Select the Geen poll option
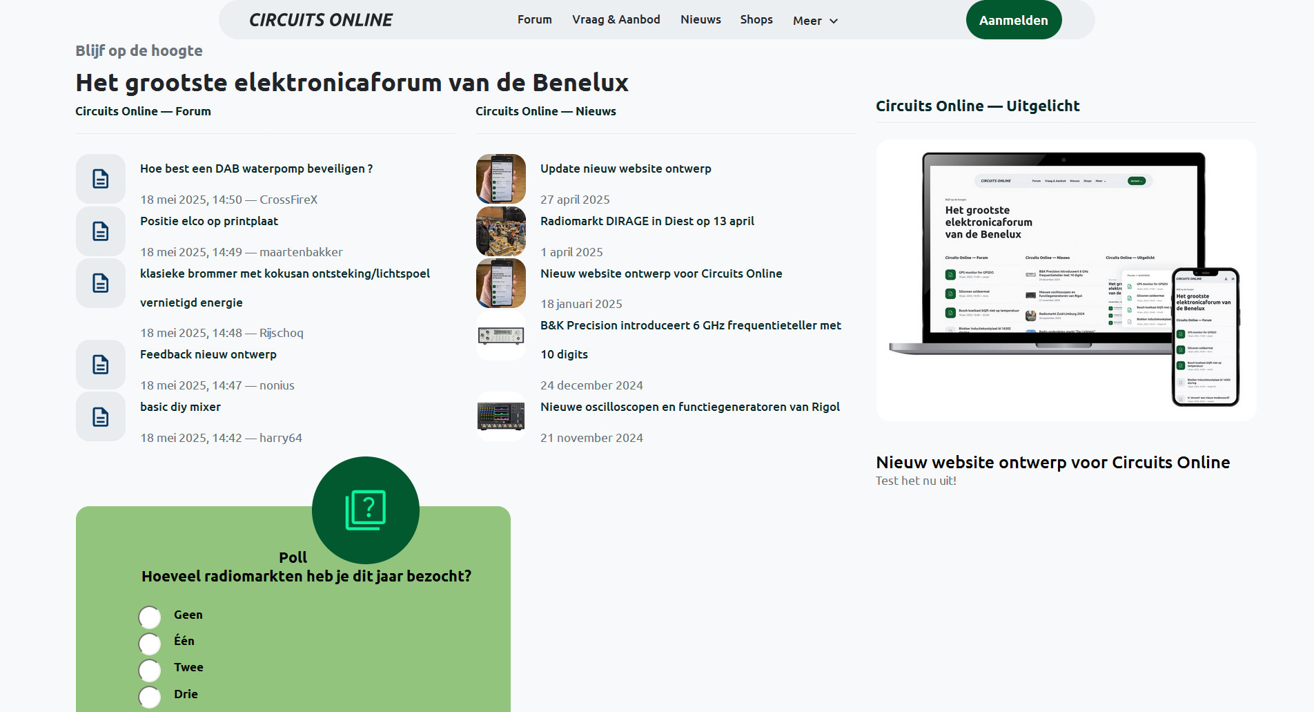The height and width of the screenshot is (712, 1314). pos(150,617)
